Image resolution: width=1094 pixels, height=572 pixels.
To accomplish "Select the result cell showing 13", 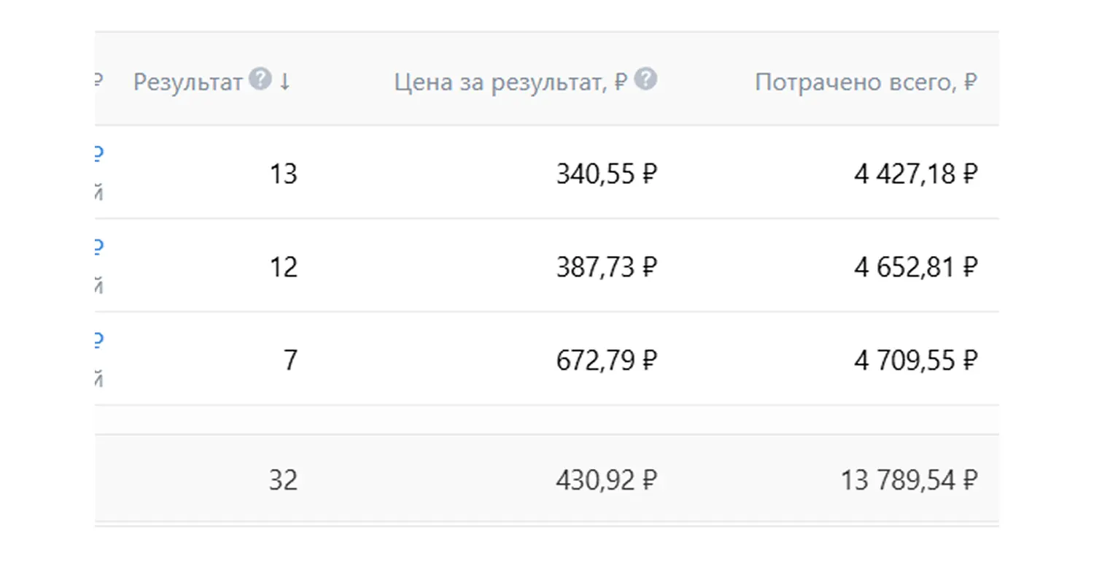I will coord(283,174).
